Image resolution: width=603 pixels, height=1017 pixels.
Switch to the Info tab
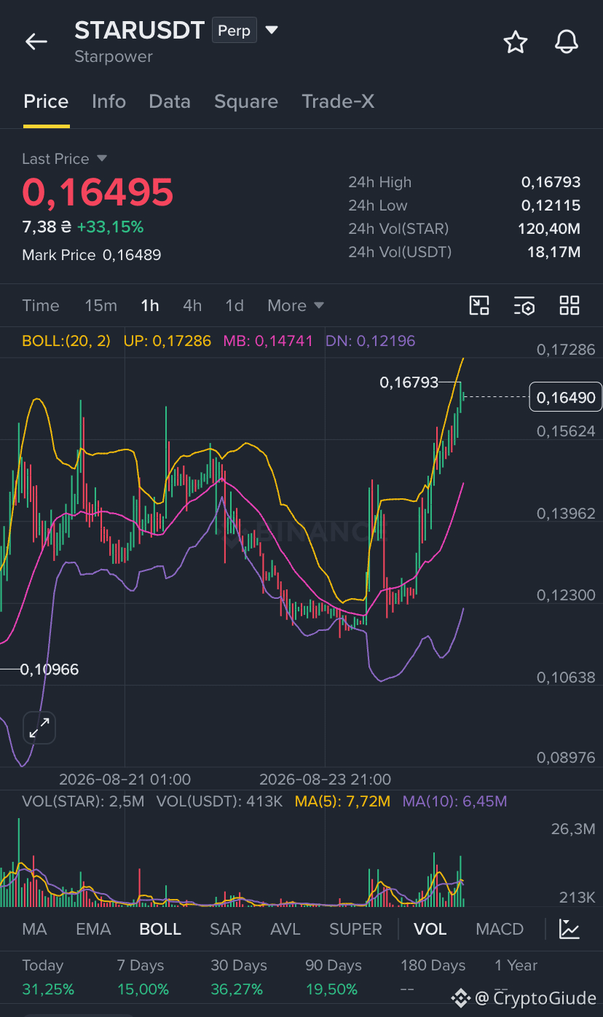[109, 101]
